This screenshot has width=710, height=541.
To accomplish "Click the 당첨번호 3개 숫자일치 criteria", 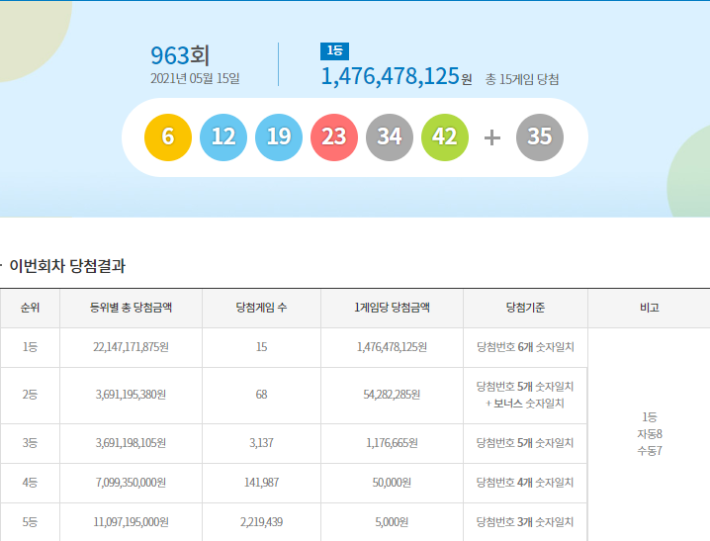I will point(525,522).
